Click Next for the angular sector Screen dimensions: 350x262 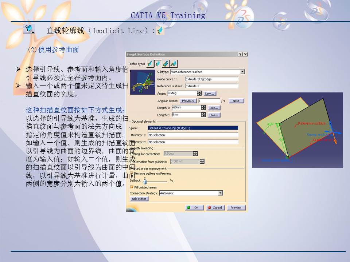(236, 101)
